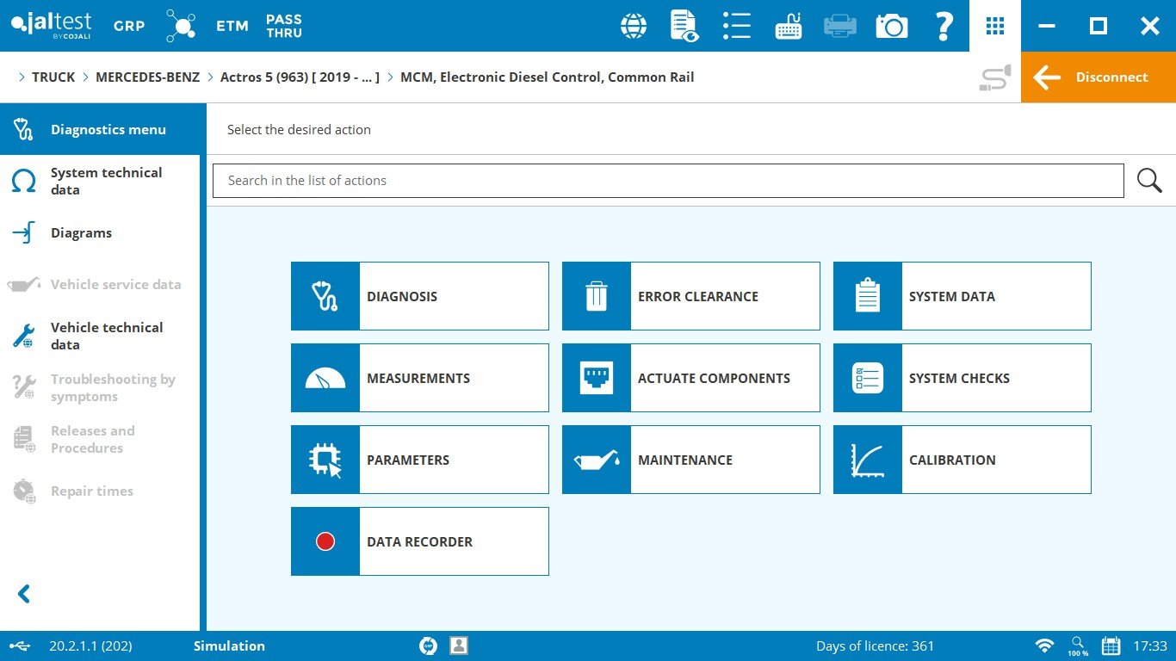Click the printer icon
The image size is (1176, 661).
click(x=840, y=26)
